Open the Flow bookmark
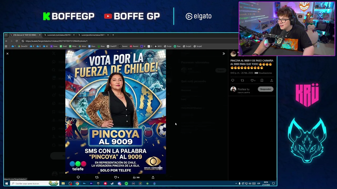 [177, 46]
